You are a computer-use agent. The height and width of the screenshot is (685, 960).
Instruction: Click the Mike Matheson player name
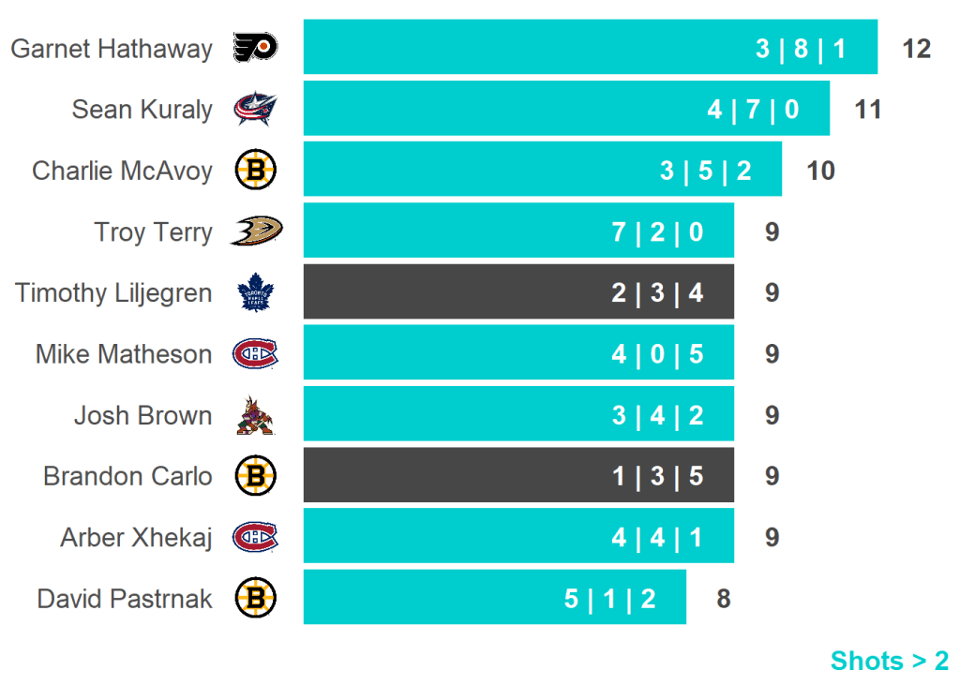(124, 354)
